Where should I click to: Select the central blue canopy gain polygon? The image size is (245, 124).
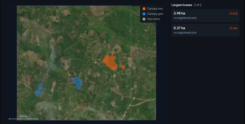77,83
